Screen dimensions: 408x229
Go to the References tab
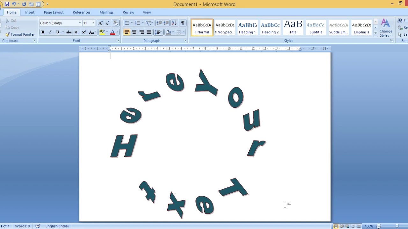(82, 12)
